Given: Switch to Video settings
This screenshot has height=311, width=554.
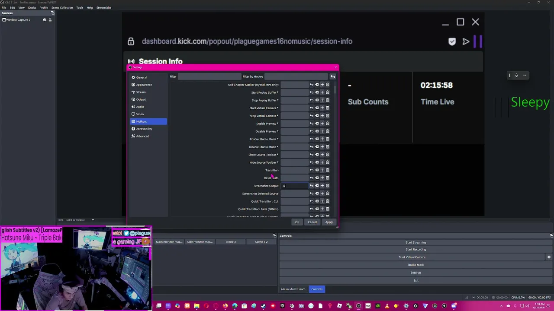Looking at the screenshot, I should [x=148, y=114].
